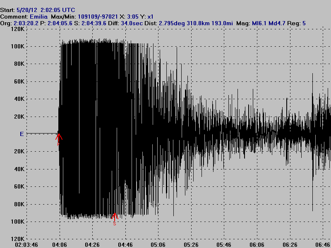Viewport: 331px width, 248px height.
Task: Select the start time 2:02:05 UTC
Action: [58, 10]
